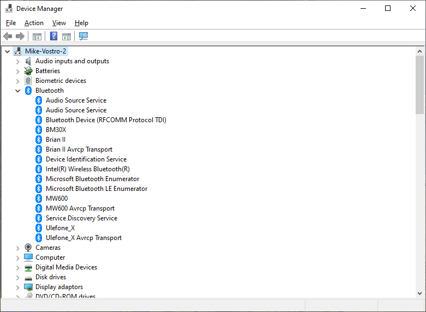Click the Forward arrow toolbar icon
The height and width of the screenshot is (312, 426).
pos(20,36)
